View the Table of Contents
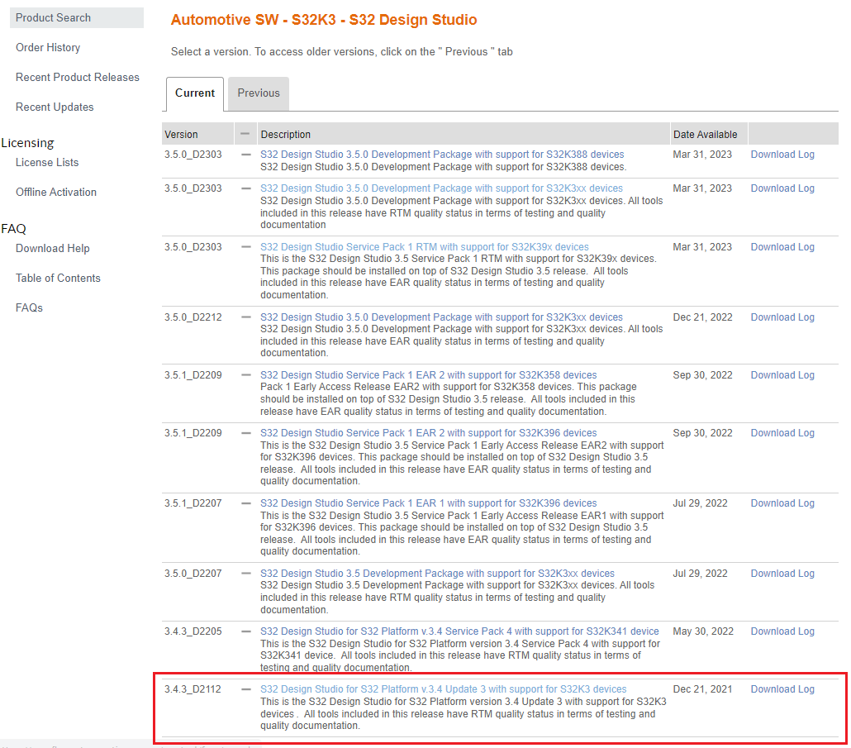The height and width of the screenshot is (748, 851). click(57, 278)
